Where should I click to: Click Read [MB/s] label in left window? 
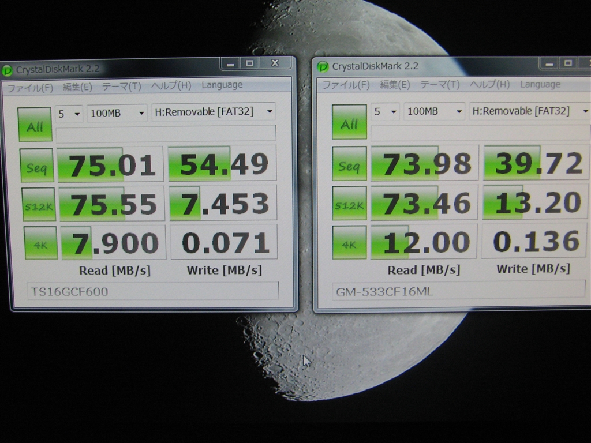(115, 271)
